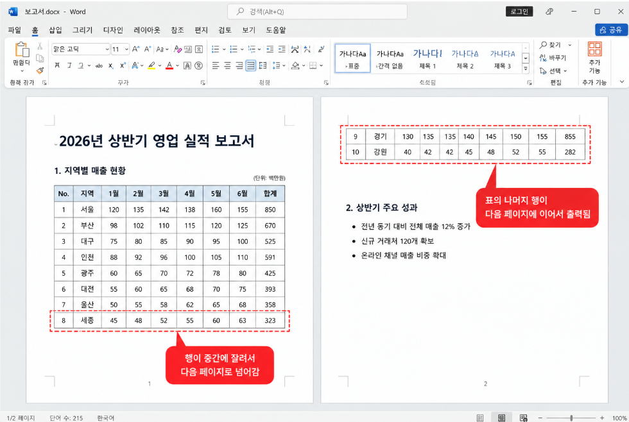The width and height of the screenshot is (629, 422).
Task: Center align text
Action: tap(227, 65)
